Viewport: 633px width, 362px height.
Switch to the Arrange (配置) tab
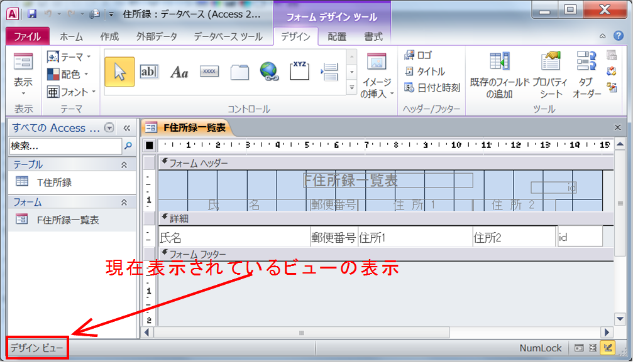pos(337,36)
